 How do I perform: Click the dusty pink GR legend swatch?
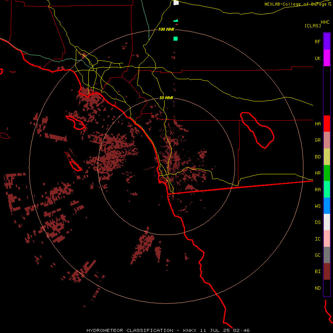[327, 140]
